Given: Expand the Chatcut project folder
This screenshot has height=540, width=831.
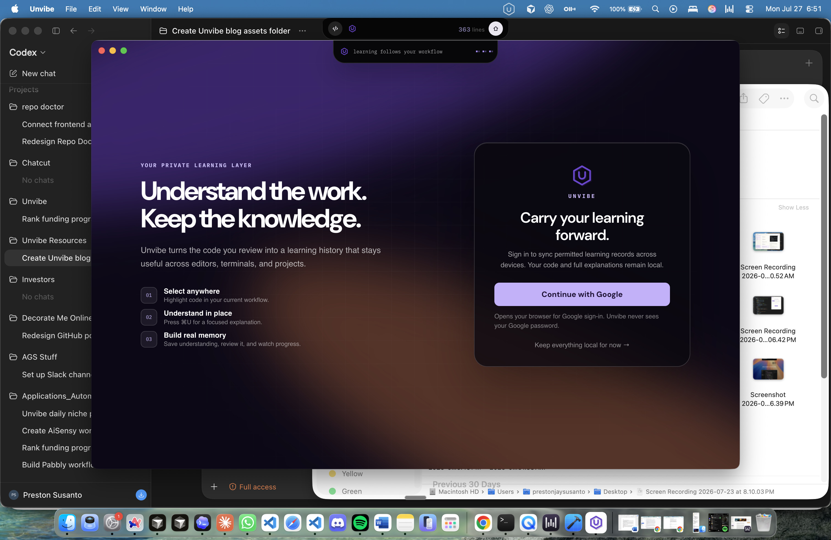Looking at the screenshot, I should tap(13, 163).
